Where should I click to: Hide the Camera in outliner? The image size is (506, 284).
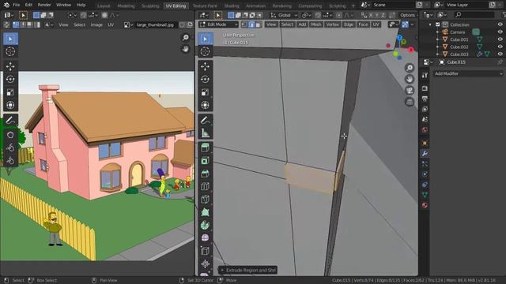coord(500,32)
